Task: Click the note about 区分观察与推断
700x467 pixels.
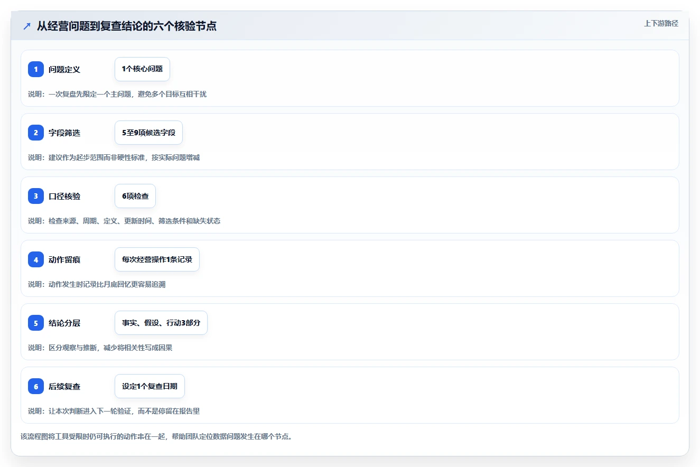Action: pos(100,348)
